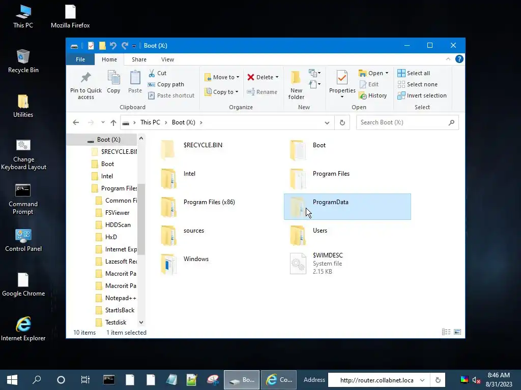The height and width of the screenshot is (390, 521).
Task: Click Rename in Organize group
Action: click(262, 92)
